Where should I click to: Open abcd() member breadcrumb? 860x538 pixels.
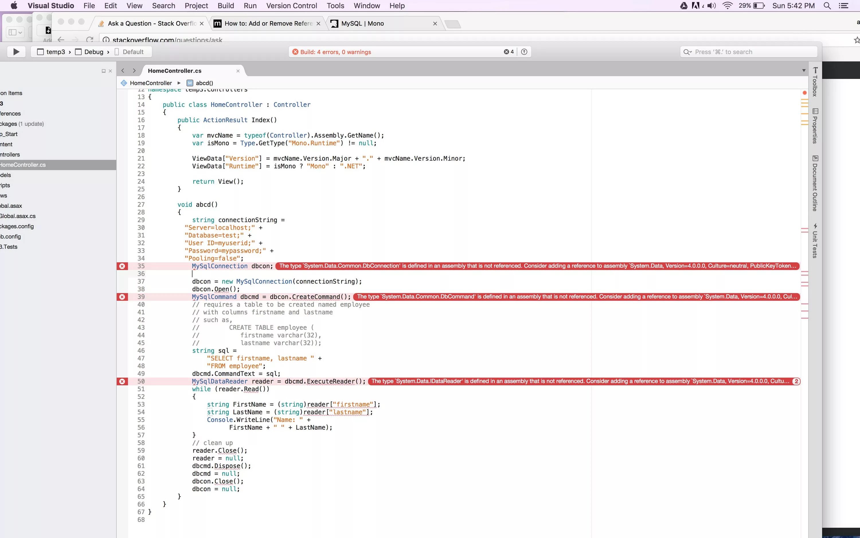click(200, 83)
